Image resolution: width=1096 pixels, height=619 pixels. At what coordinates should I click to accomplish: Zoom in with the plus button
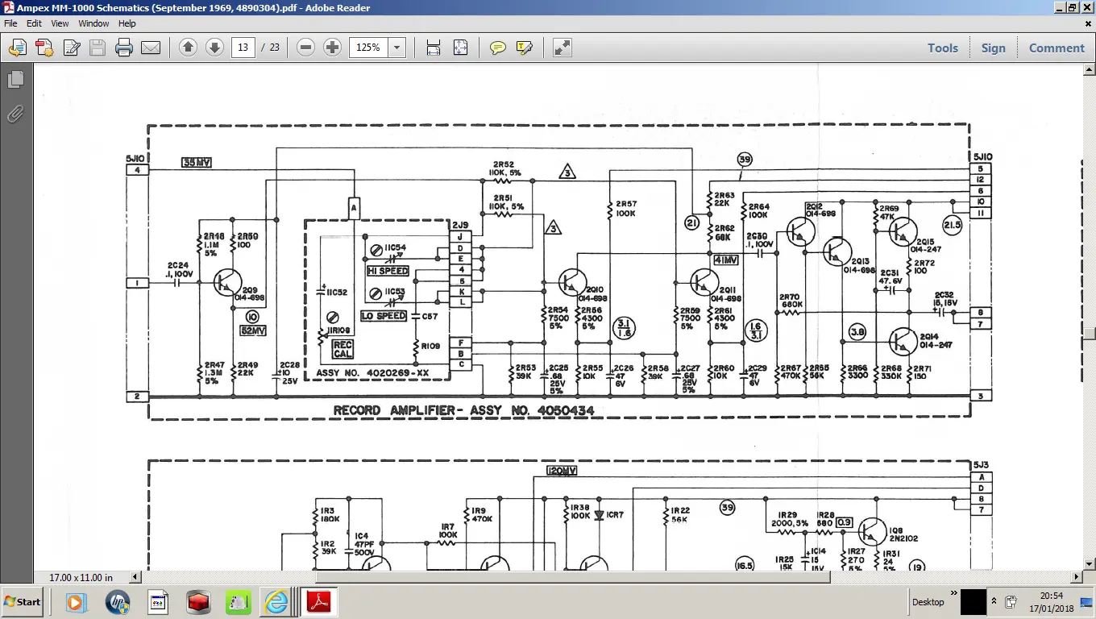point(332,48)
